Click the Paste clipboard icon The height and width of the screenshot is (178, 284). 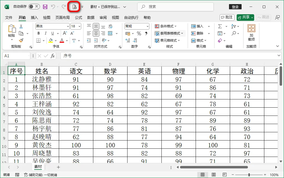point(11,29)
